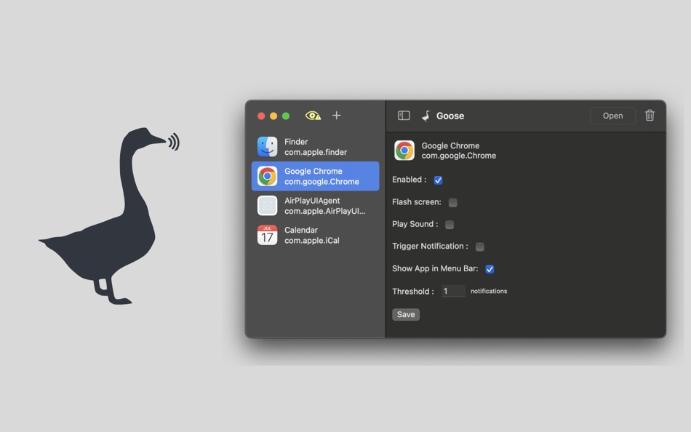Check the Play Sound option
The image size is (691, 432).
click(449, 225)
